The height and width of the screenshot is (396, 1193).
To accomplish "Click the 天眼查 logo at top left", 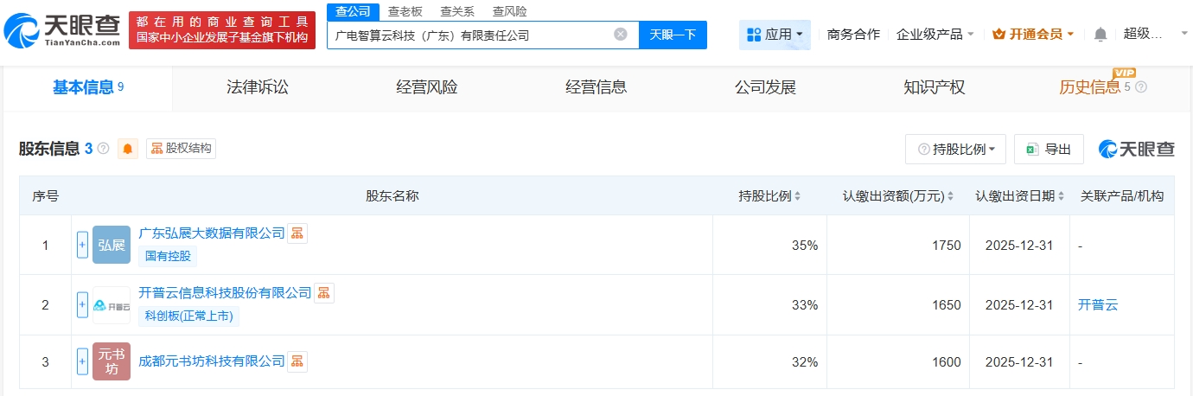I will (62, 30).
